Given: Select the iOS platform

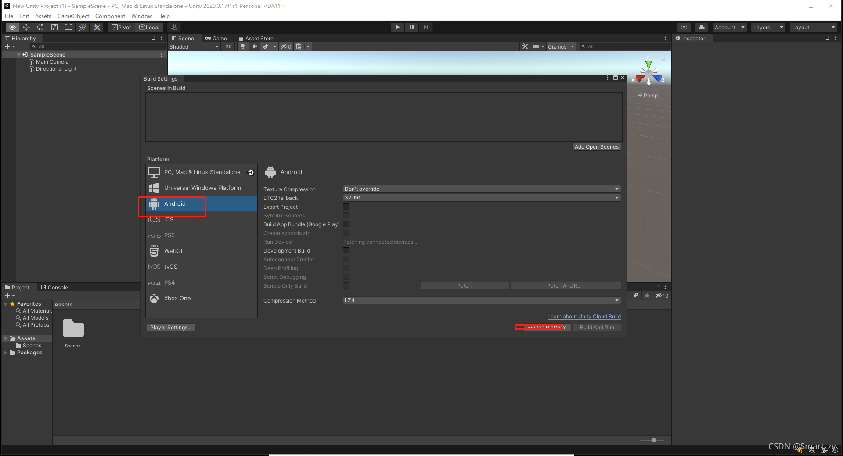Looking at the screenshot, I should (202, 219).
